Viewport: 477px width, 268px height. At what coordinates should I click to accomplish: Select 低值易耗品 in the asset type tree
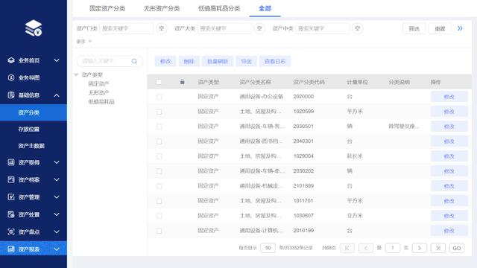click(x=101, y=101)
